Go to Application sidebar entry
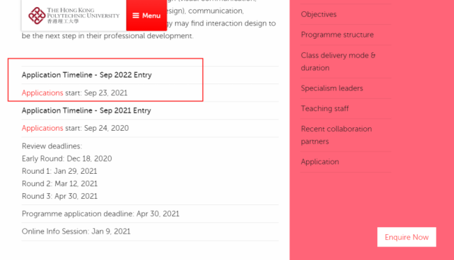This screenshot has width=454, height=260. (x=320, y=162)
